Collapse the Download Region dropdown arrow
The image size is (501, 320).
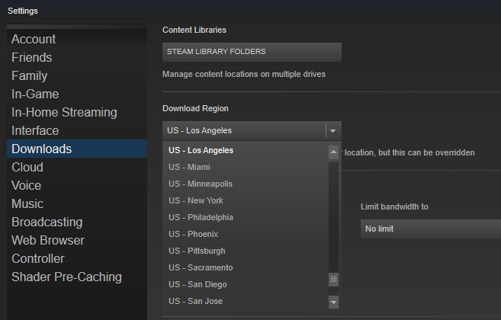[x=333, y=130]
